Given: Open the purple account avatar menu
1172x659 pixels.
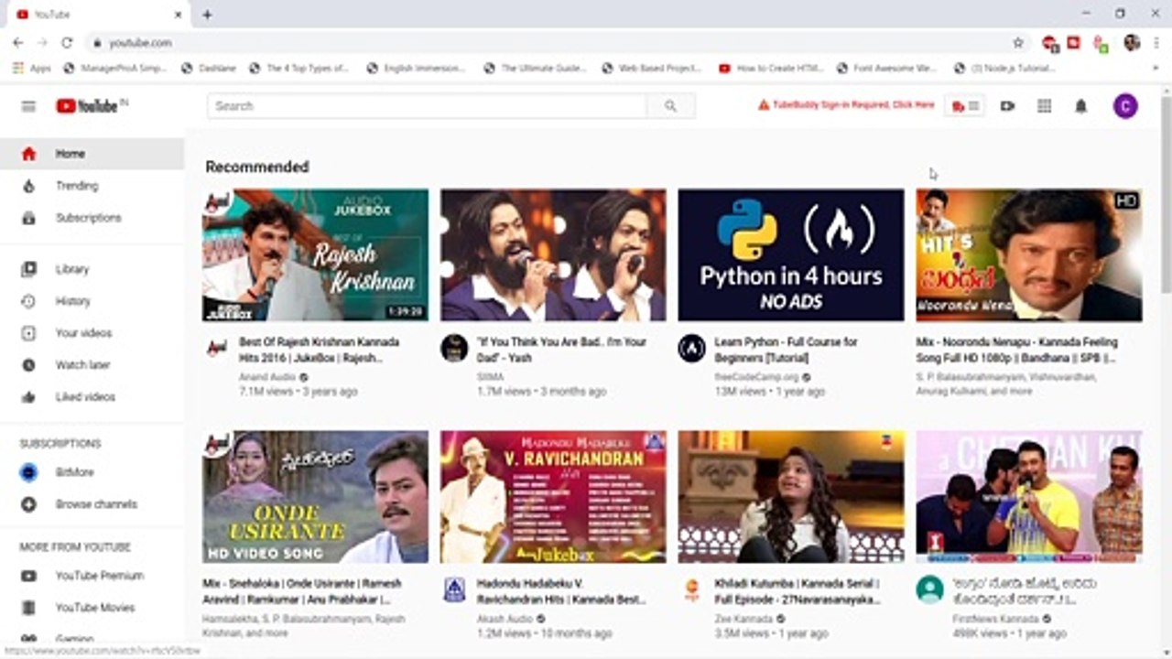Looking at the screenshot, I should 1125,106.
